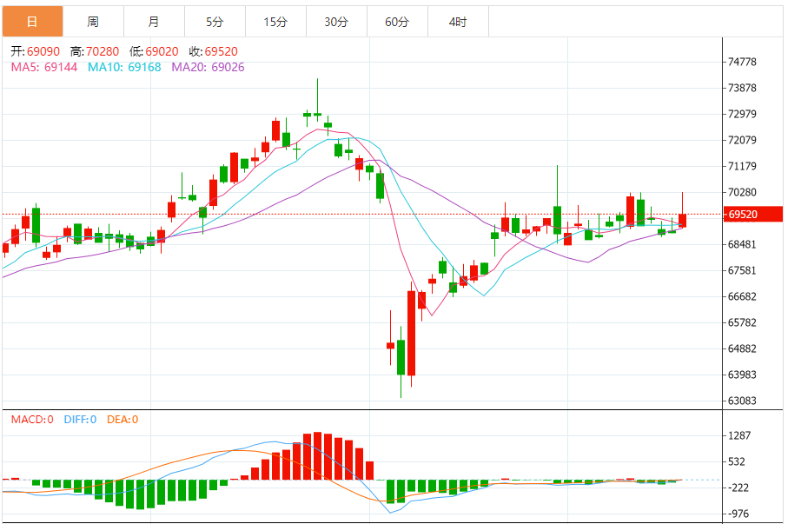The height and width of the screenshot is (524, 788).
Task: Click the MACD:0 indicator label
Action: point(32,420)
